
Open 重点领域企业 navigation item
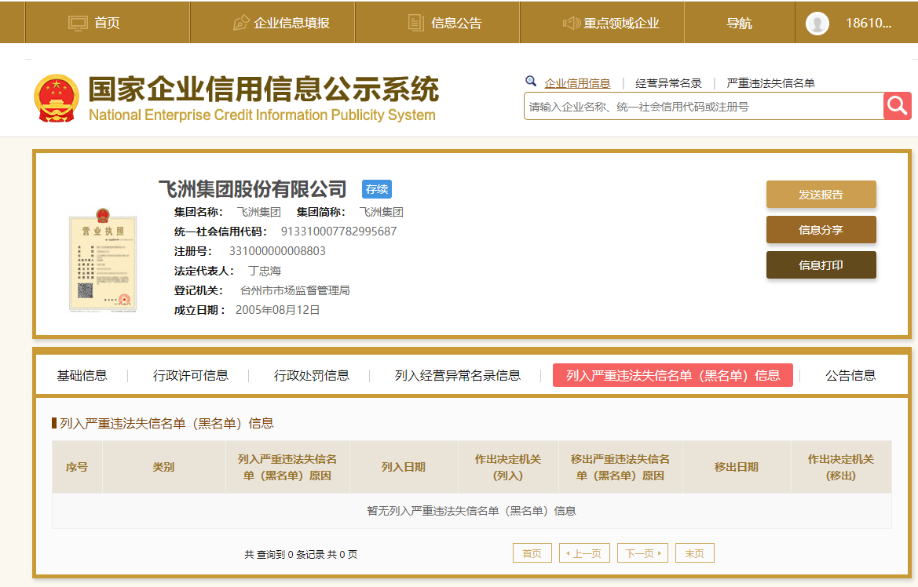602,22
